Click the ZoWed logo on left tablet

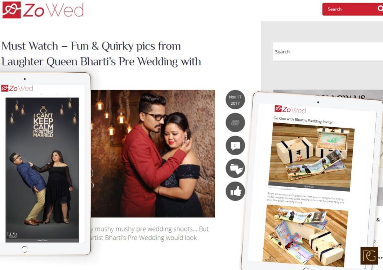(x=17, y=88)
